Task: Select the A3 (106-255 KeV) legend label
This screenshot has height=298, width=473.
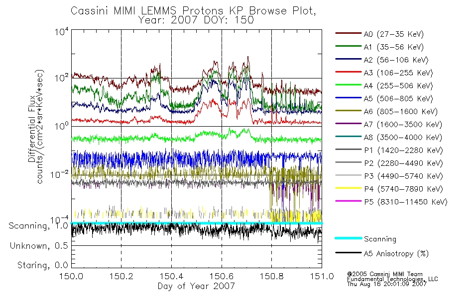Action: (x=398, y=73)
